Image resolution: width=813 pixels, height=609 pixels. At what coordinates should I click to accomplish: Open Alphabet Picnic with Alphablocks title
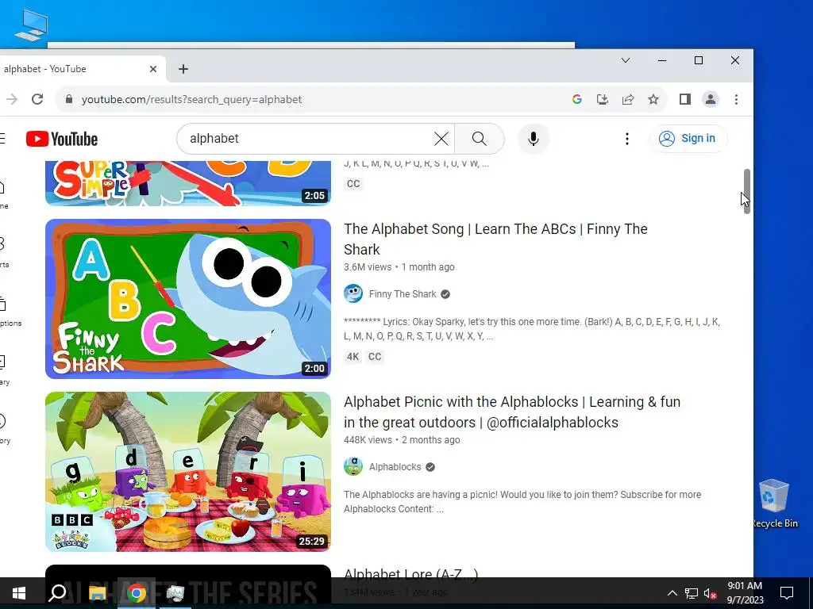(512, 412)
